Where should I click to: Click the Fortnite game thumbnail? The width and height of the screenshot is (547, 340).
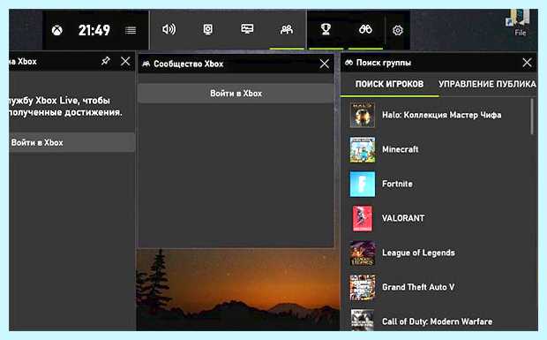click(363, 184)
